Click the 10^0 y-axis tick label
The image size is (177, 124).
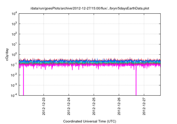coord(14,55)
